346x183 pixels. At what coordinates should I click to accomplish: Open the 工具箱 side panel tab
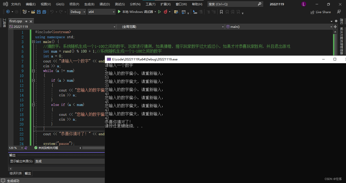tap(4, 23)
